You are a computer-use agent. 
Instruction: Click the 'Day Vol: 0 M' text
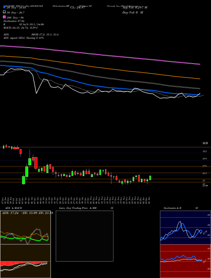coord(133,12)
